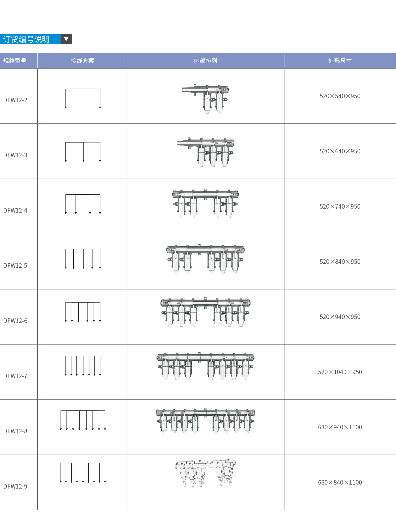Click the DFW12-7 seven-way wiring diagram

[x=83, y=366]
